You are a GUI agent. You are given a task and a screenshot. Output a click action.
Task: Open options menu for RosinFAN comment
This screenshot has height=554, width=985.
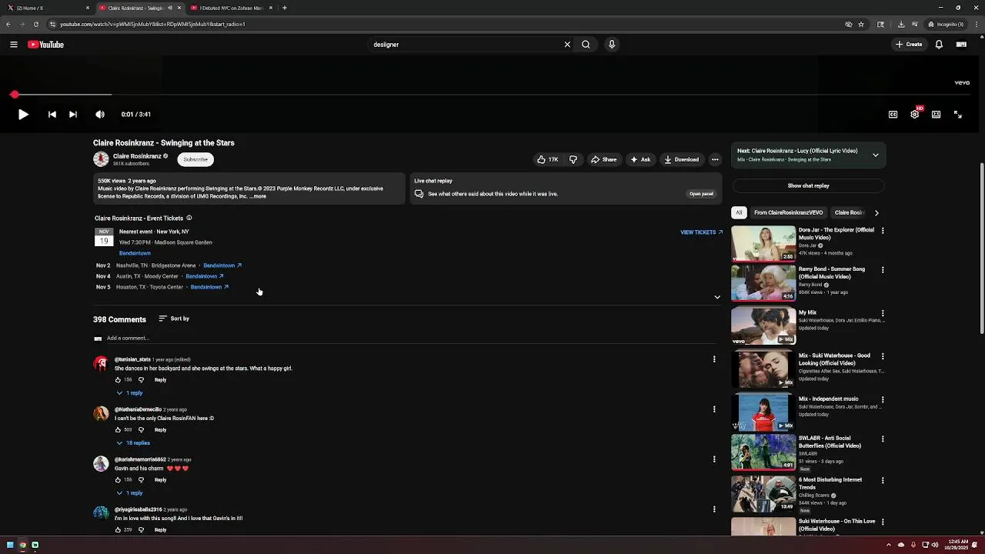tap(714, 409)
